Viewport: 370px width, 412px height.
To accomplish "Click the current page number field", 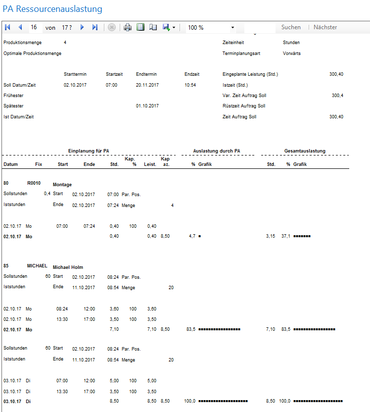I will click(35, 27).
